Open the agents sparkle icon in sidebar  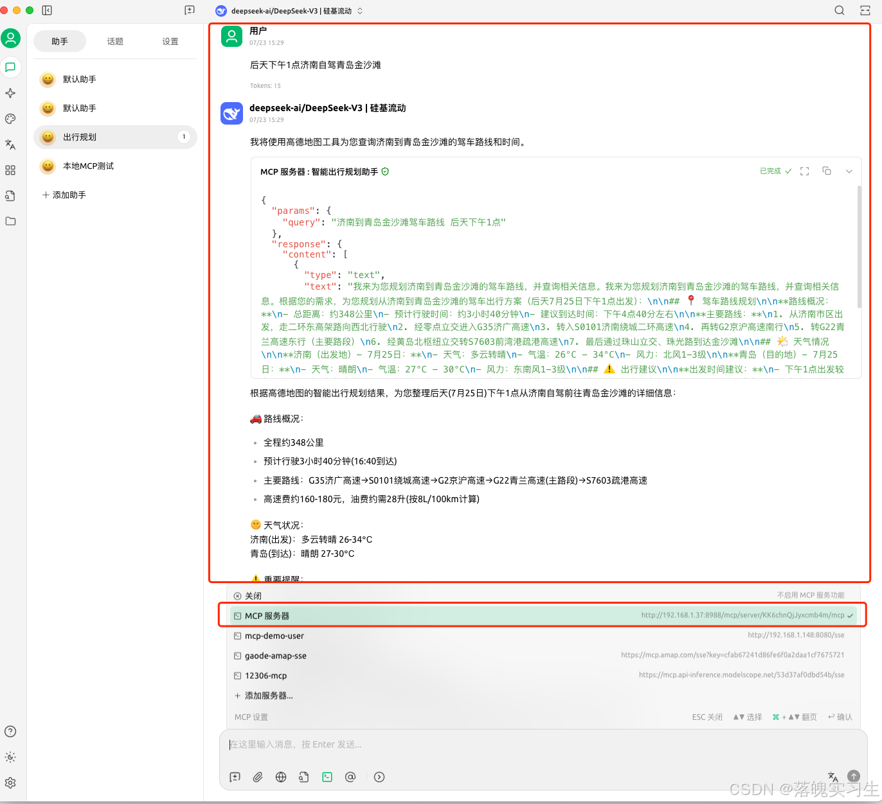tap(10, 93)
